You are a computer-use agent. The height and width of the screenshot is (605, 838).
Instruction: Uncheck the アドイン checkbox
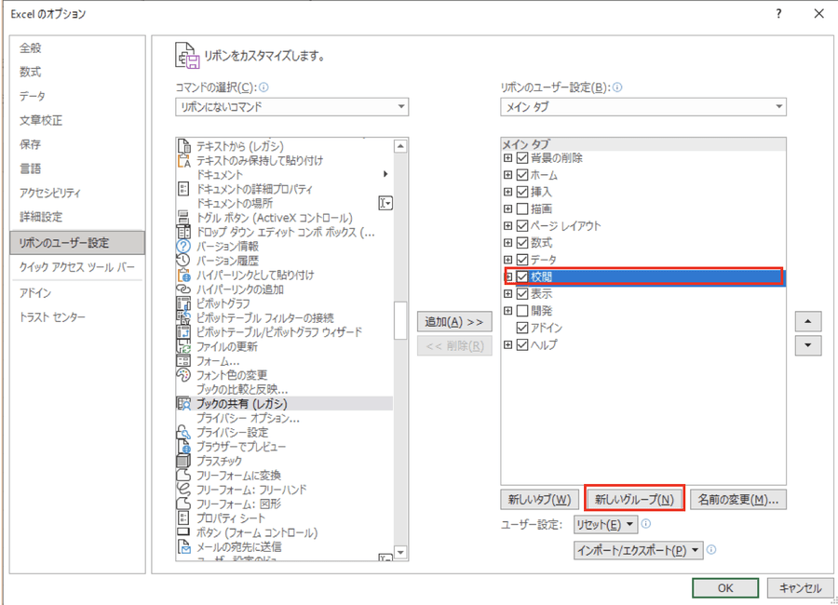tap(522, 328)
